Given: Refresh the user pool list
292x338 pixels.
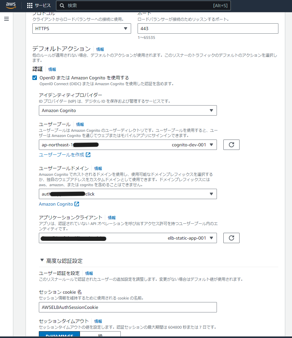Looking at the screenshot, I should (231, 145).
